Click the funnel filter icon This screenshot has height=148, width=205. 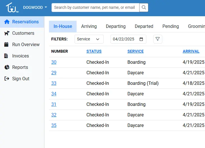158,39
